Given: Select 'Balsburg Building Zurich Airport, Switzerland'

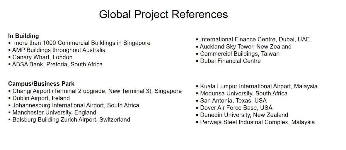Looking at the screenshot, I should [x=71, y=120].
